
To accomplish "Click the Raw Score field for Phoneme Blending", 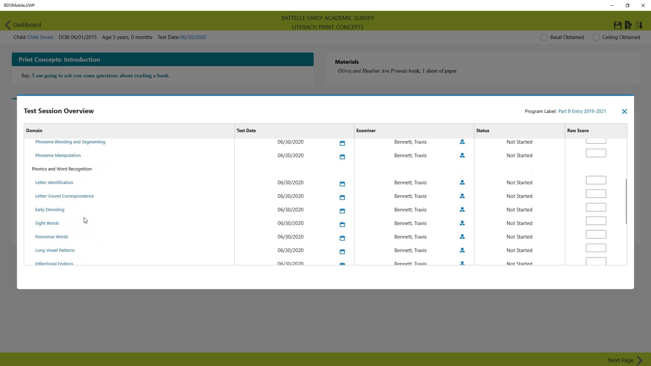I will pyautogui.click(x=595, y=141).
